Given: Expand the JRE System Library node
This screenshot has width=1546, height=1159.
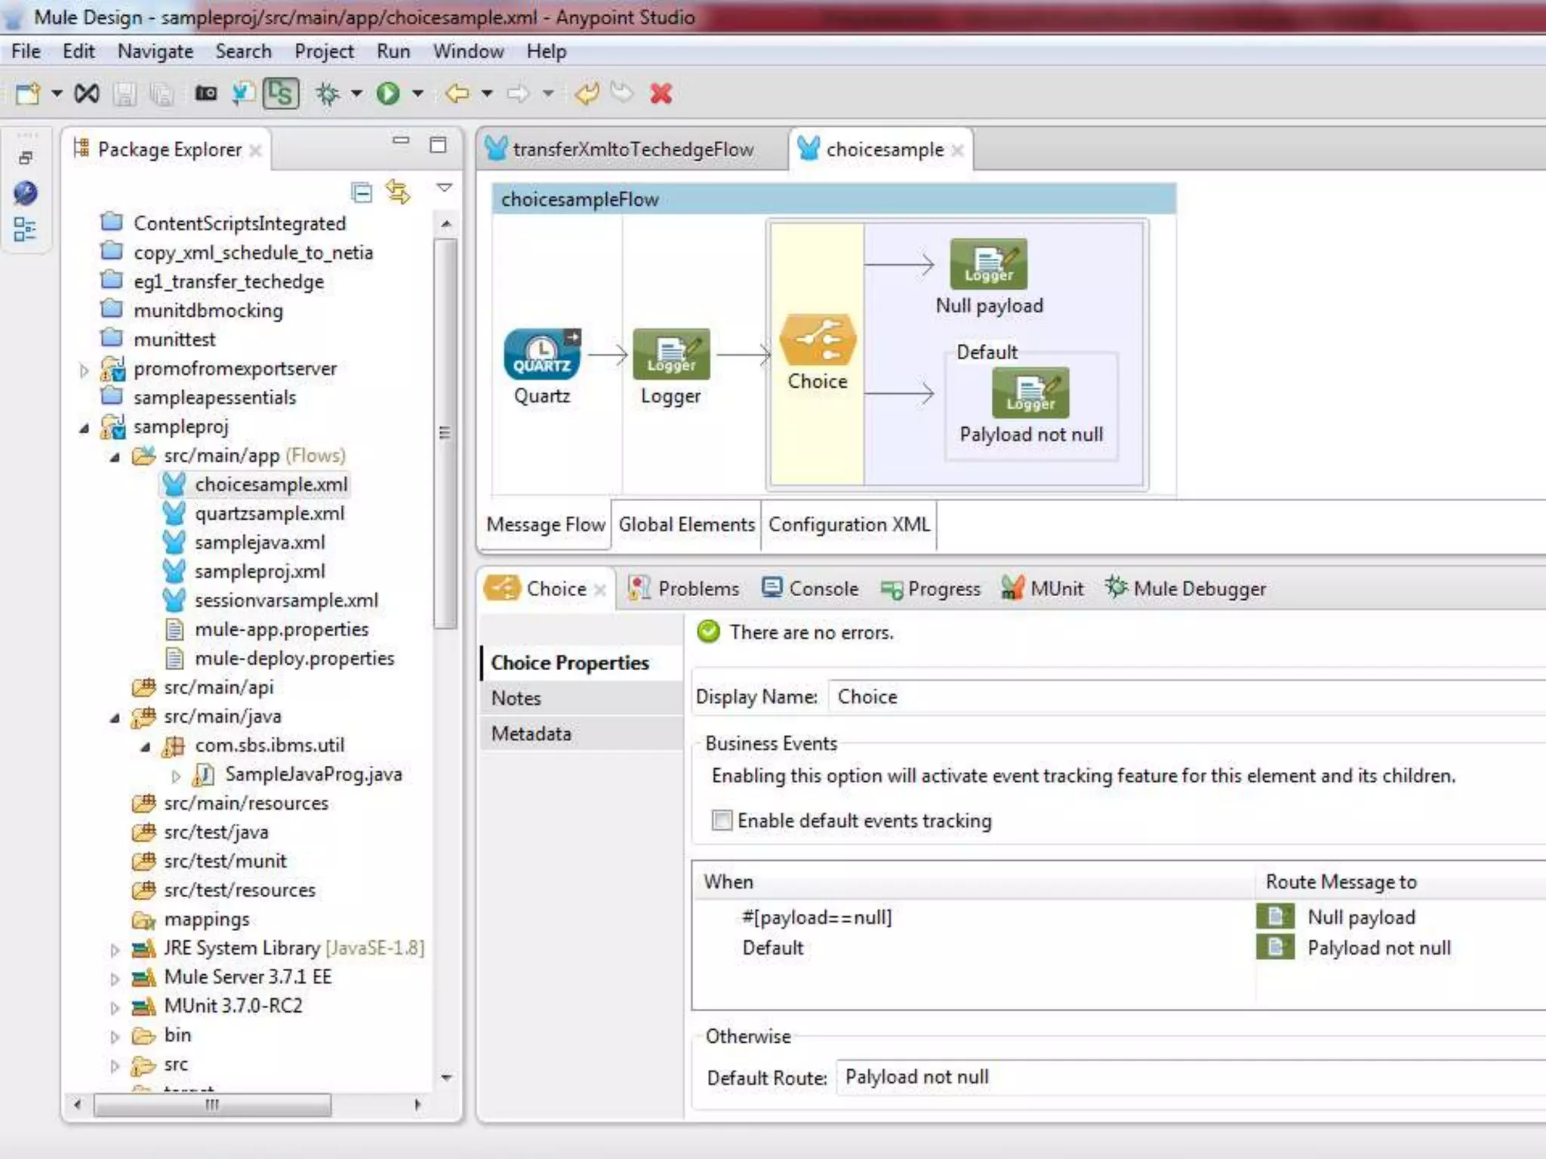Looking at the screenshot, I should (115, 949).
